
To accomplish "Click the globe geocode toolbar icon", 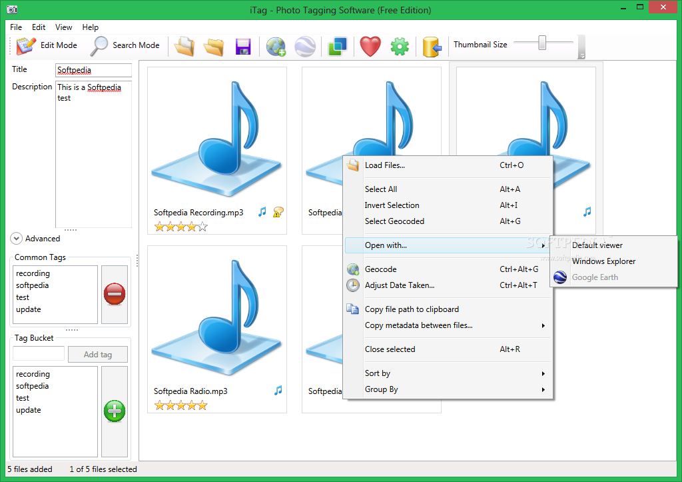I will pos(276,46).
